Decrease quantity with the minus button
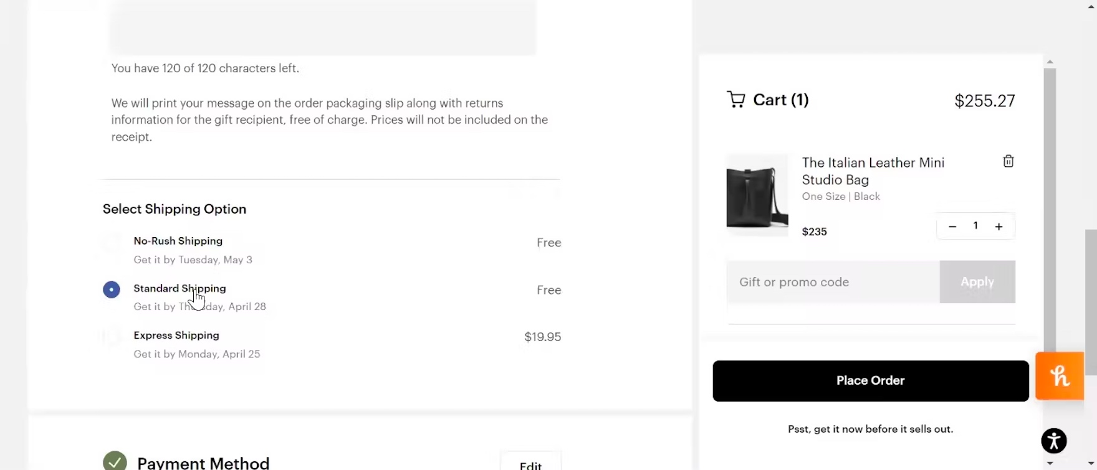The image size is (1097, 470). [952, 227]
